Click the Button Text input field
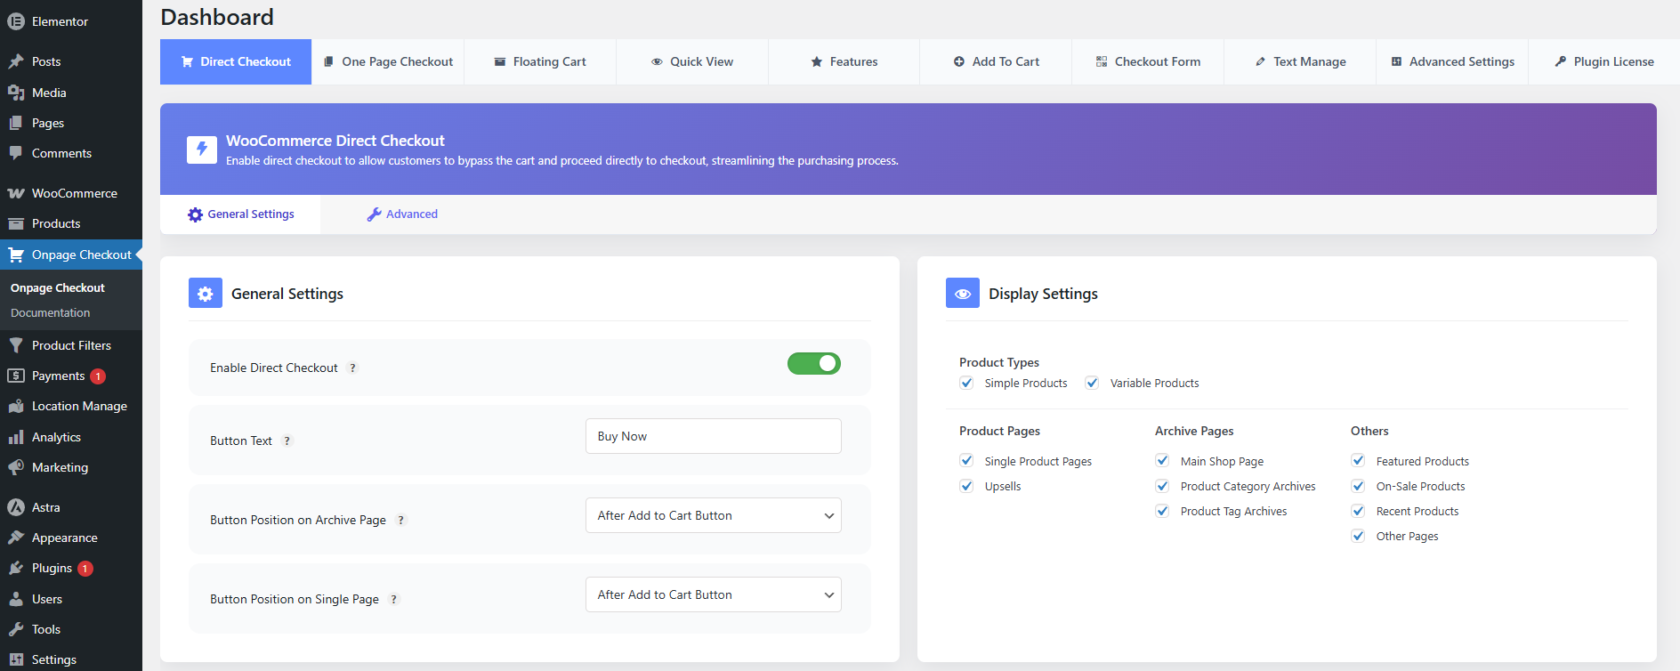The width and height of the screenshot is (1680, 671). [714, 436]
